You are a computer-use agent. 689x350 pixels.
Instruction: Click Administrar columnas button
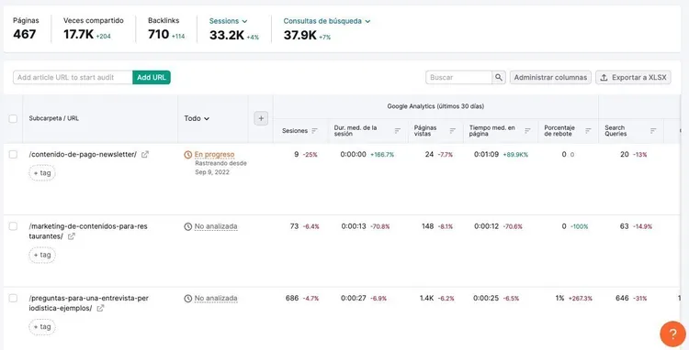coord(550,77)
